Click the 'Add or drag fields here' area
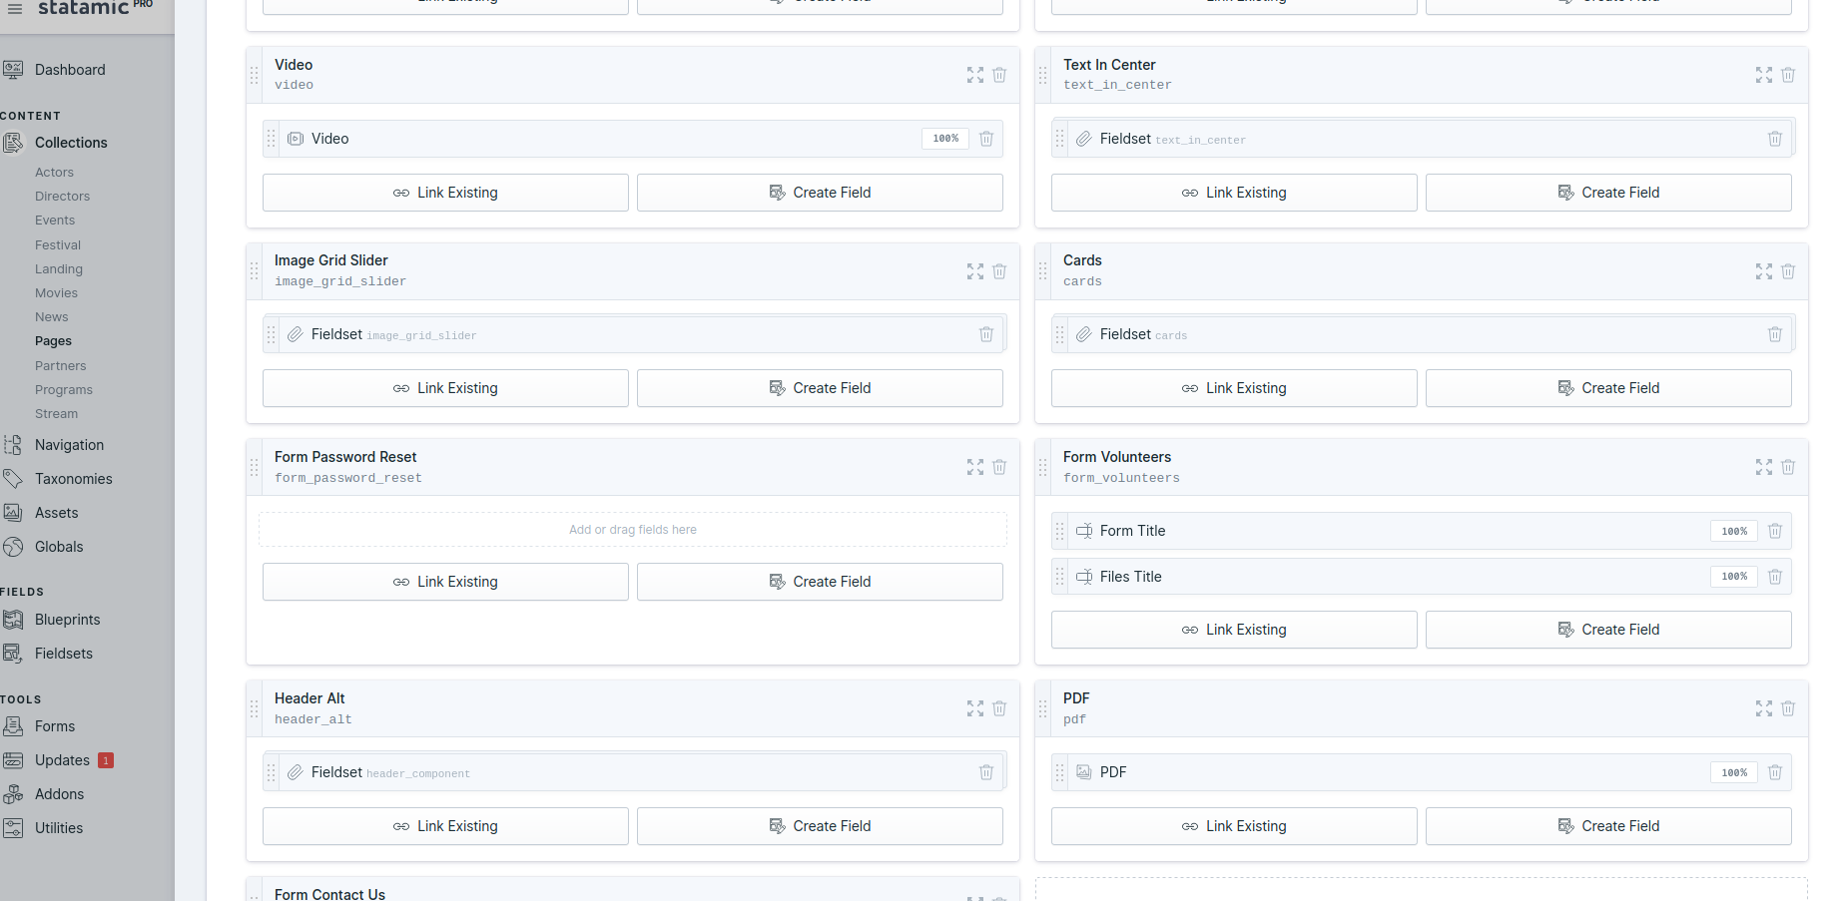The height and width of the screenshot is (901, 1842). pyautogui.click(x=633, y=530)
